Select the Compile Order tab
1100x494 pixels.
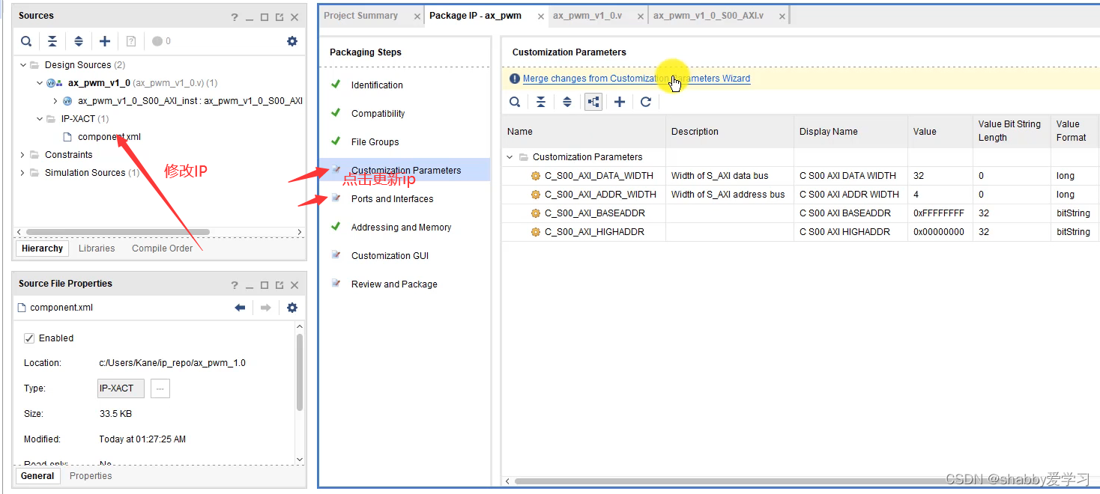(162, 248)
